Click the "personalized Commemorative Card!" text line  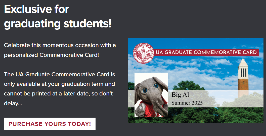pos(52,55)
